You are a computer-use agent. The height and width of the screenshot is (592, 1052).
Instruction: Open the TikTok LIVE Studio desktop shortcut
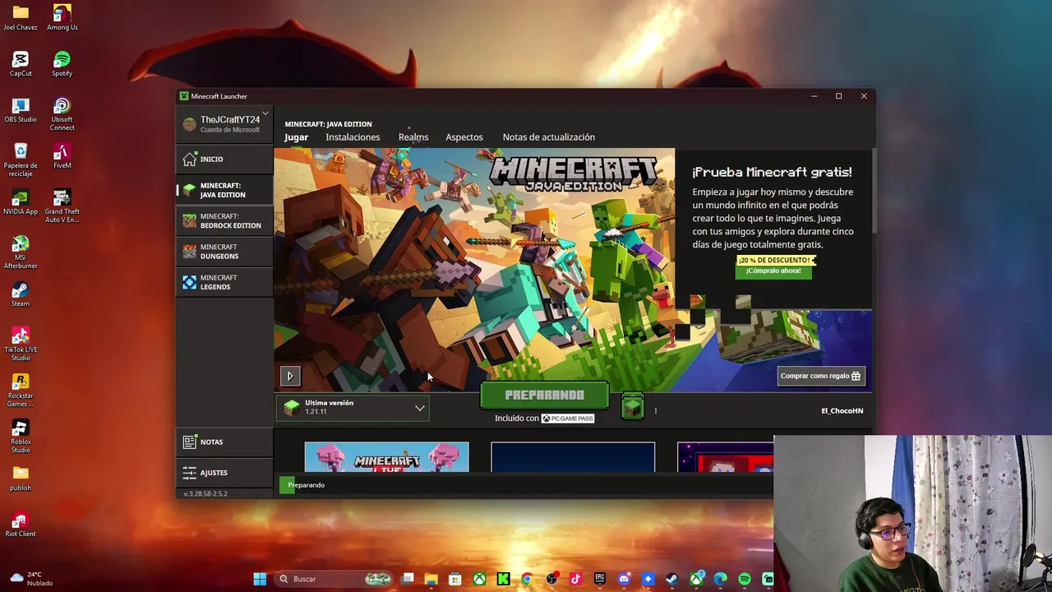click(21, 344)
